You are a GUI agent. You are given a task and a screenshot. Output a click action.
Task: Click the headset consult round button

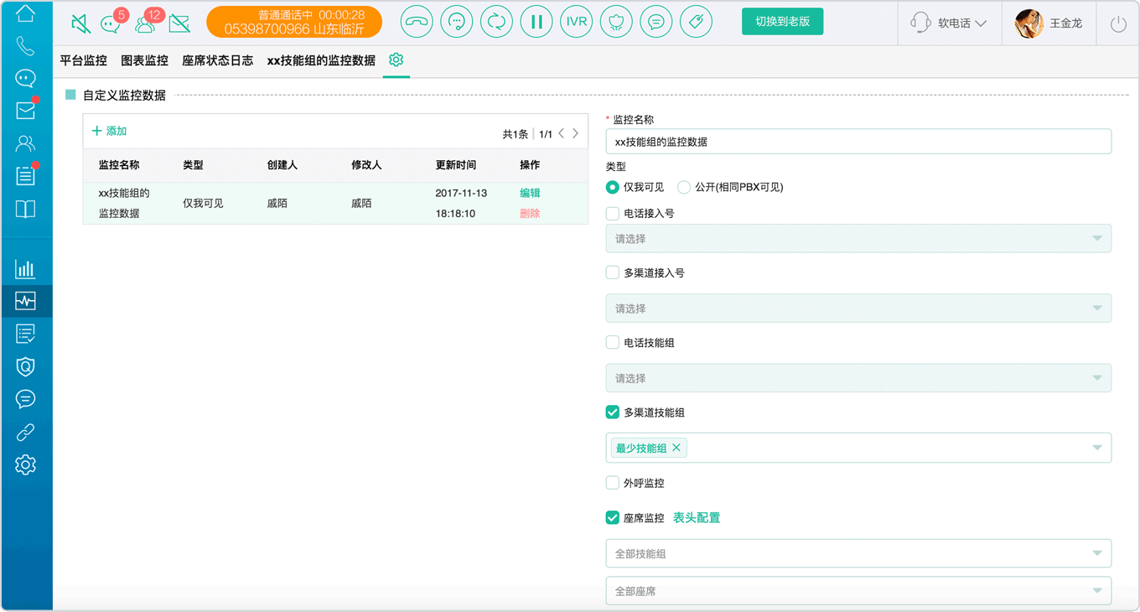[x=457, y=22]
